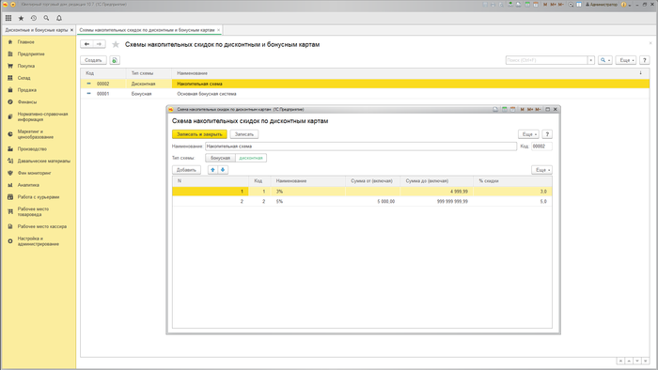Go back with left arrow button
The width and height of the screenshot is (658, 370).
[86, 44]
